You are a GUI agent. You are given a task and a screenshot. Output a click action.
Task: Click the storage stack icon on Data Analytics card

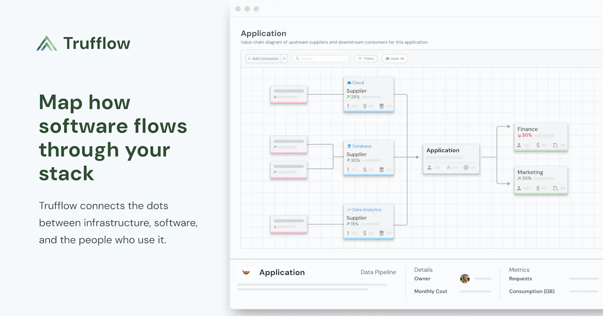(381, 233)
